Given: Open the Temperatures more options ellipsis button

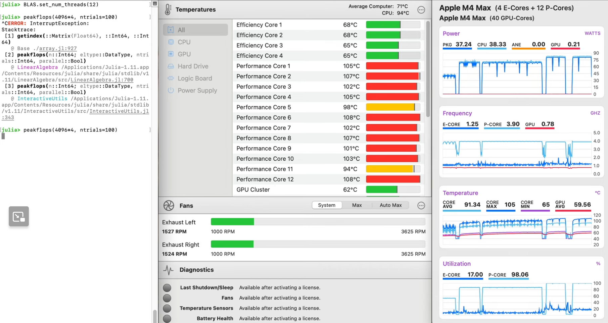Looking at the screenshot, I should click(x=421, y=10).
